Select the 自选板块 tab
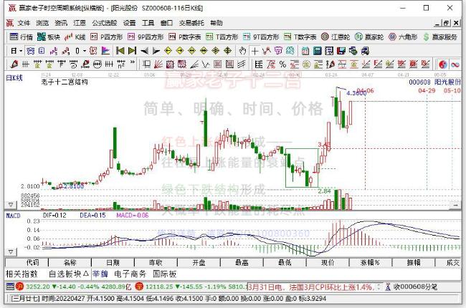466x308 pixels. point(68,274)
